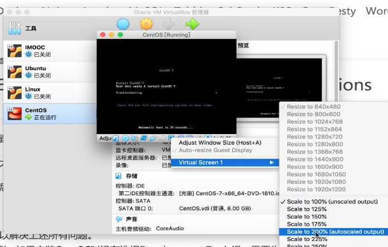Click the power icon under Linux
The width and height of the screenshot is (388, 247).
tap(29, 96)
